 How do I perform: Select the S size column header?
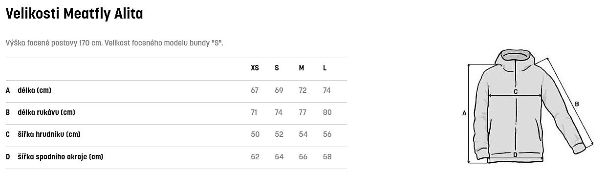coord(277,68)
